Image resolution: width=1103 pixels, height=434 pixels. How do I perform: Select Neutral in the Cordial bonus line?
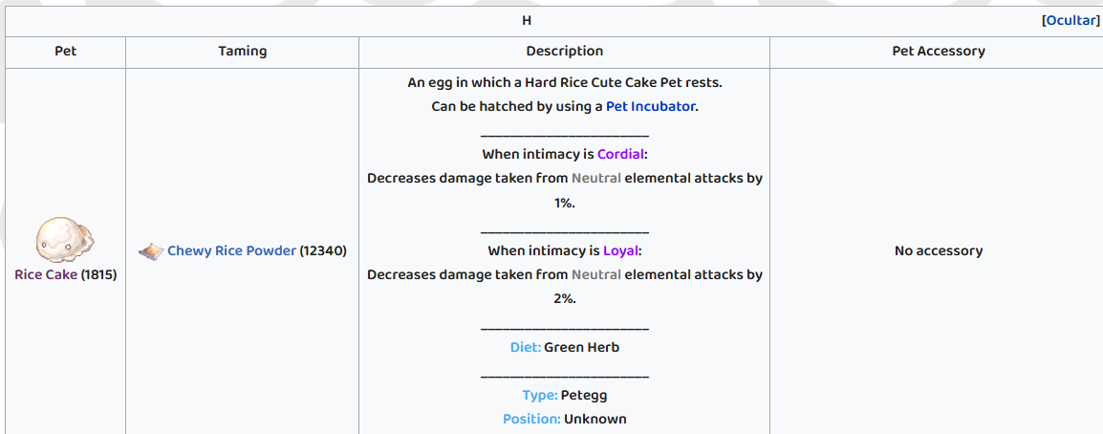click(x=596, y=179)
